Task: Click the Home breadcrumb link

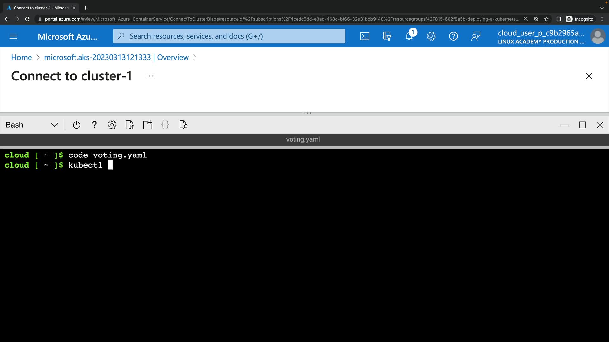Action: [21, 57]
